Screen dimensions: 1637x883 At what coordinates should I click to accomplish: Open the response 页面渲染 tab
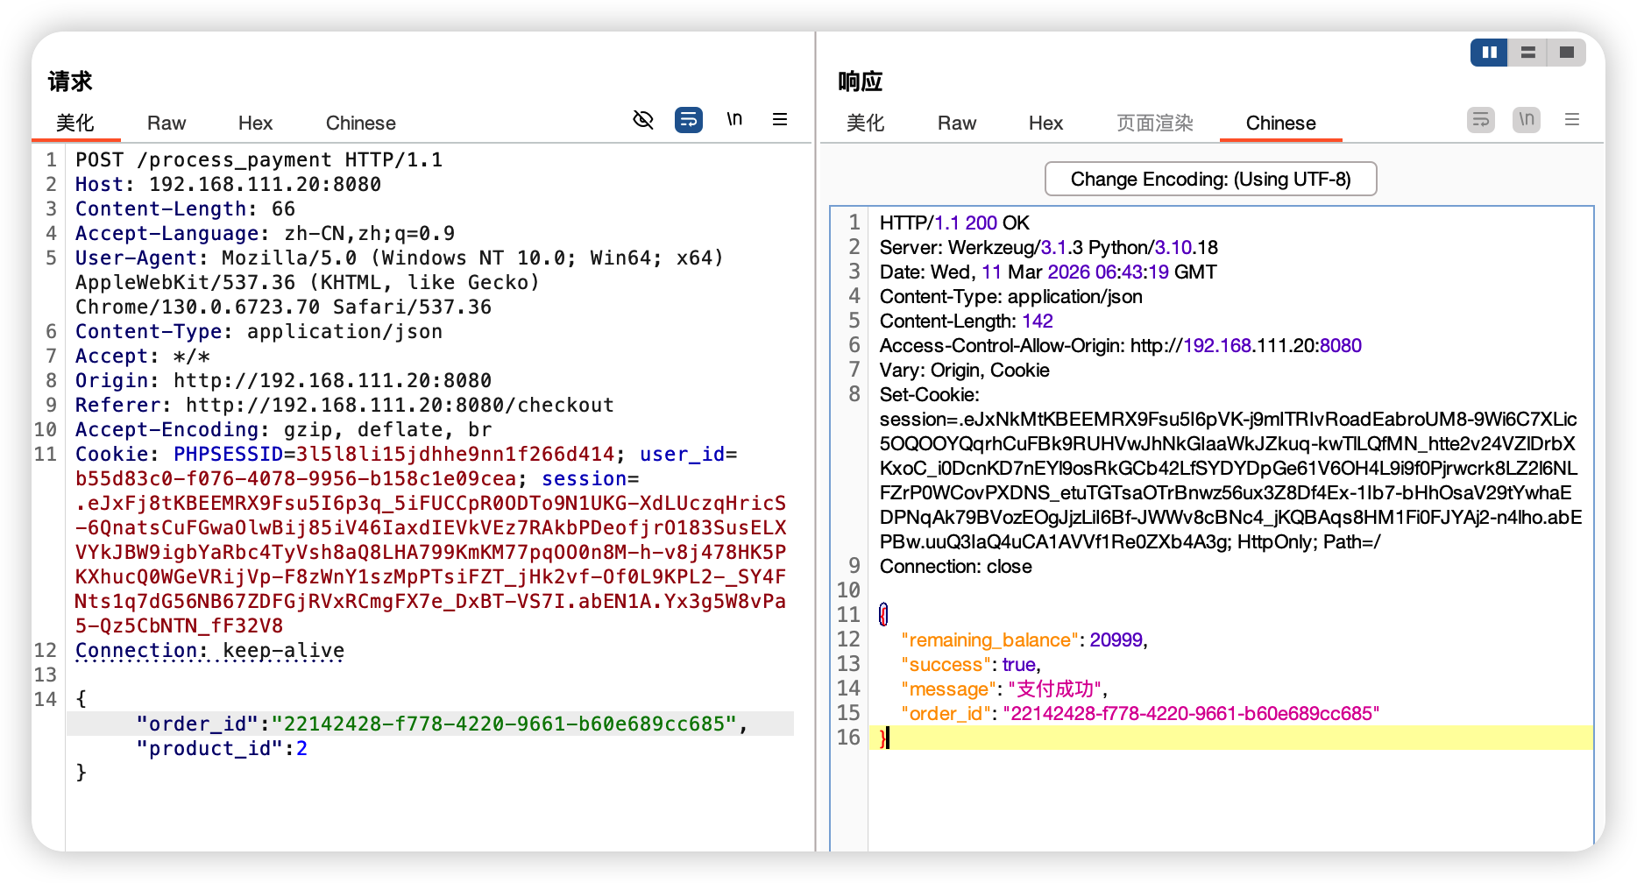pyautogui.click(x=1154, y=124)
